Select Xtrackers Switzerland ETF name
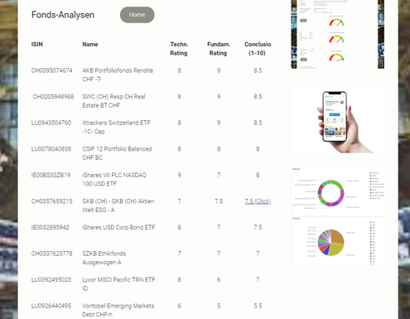The width and height of the screenshot is (410, 319). 116,127
